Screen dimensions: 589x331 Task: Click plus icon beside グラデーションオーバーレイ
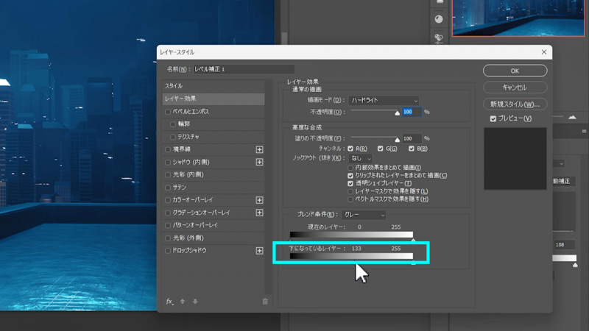(x=259, y=213)
